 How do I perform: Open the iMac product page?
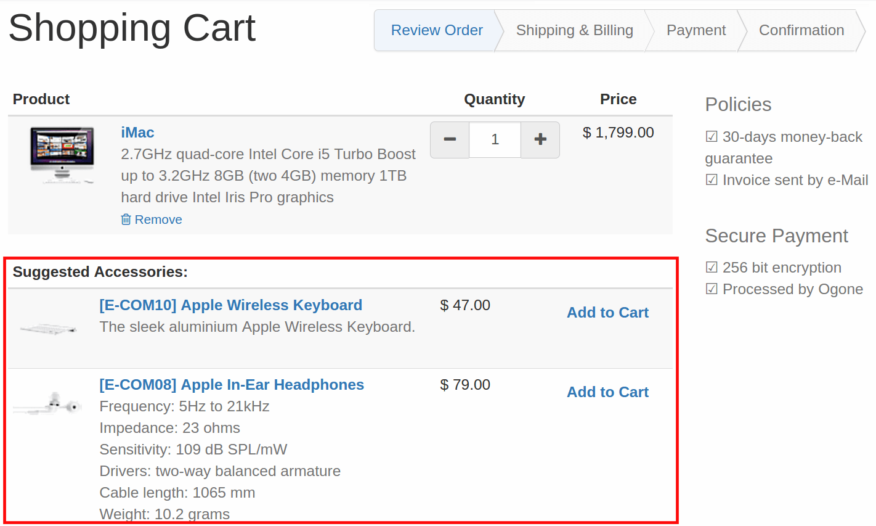tap(137, 132)
